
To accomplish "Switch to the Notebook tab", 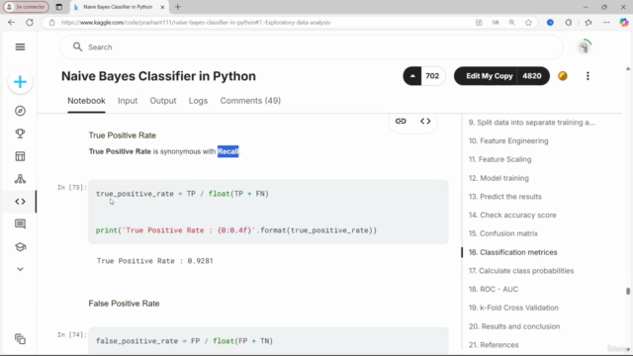I will 86,101.
